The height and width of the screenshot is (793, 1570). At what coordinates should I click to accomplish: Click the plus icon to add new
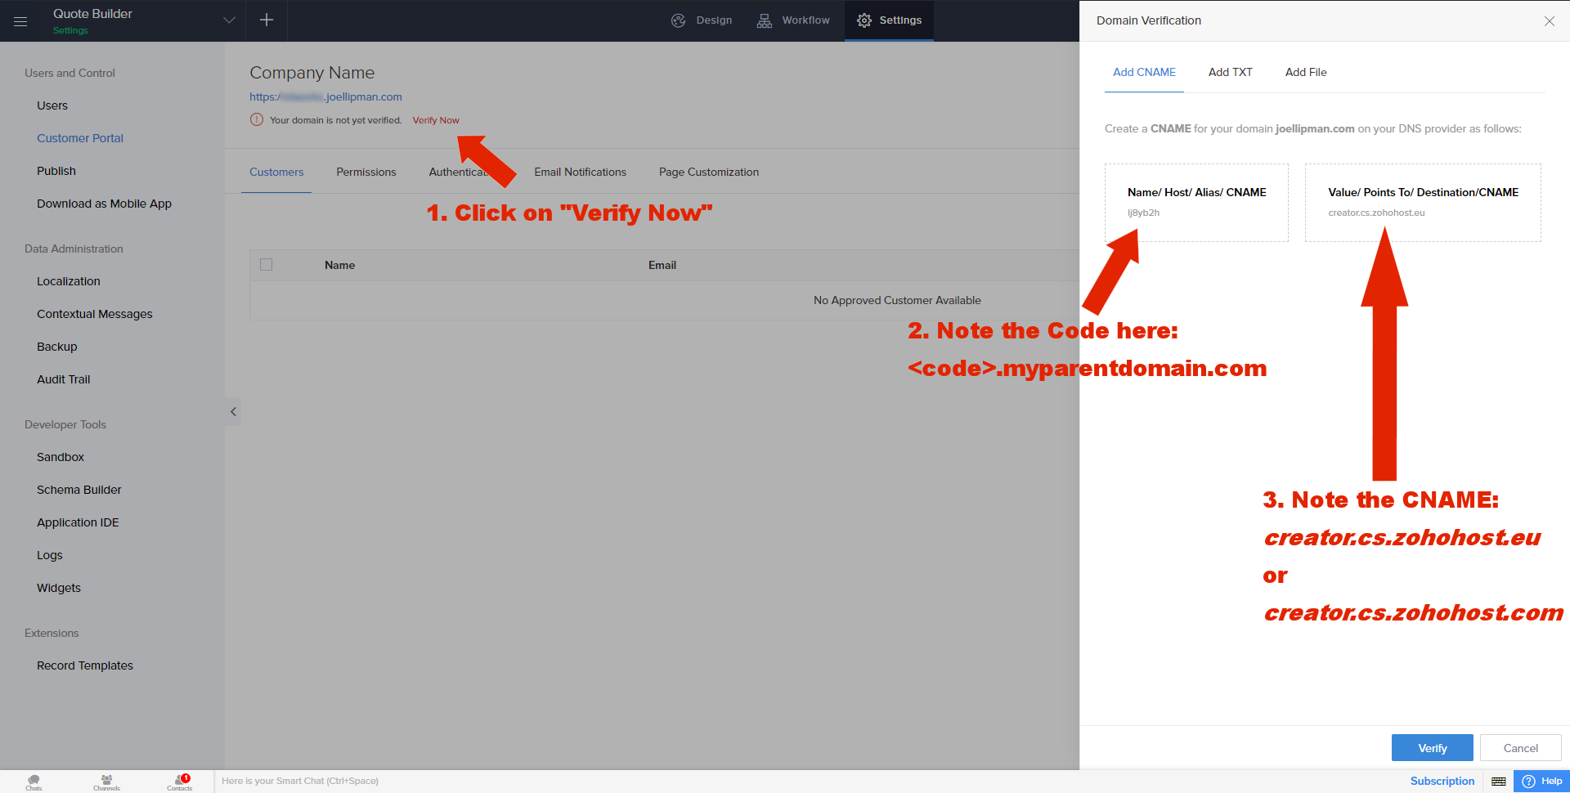coord(267,20)
